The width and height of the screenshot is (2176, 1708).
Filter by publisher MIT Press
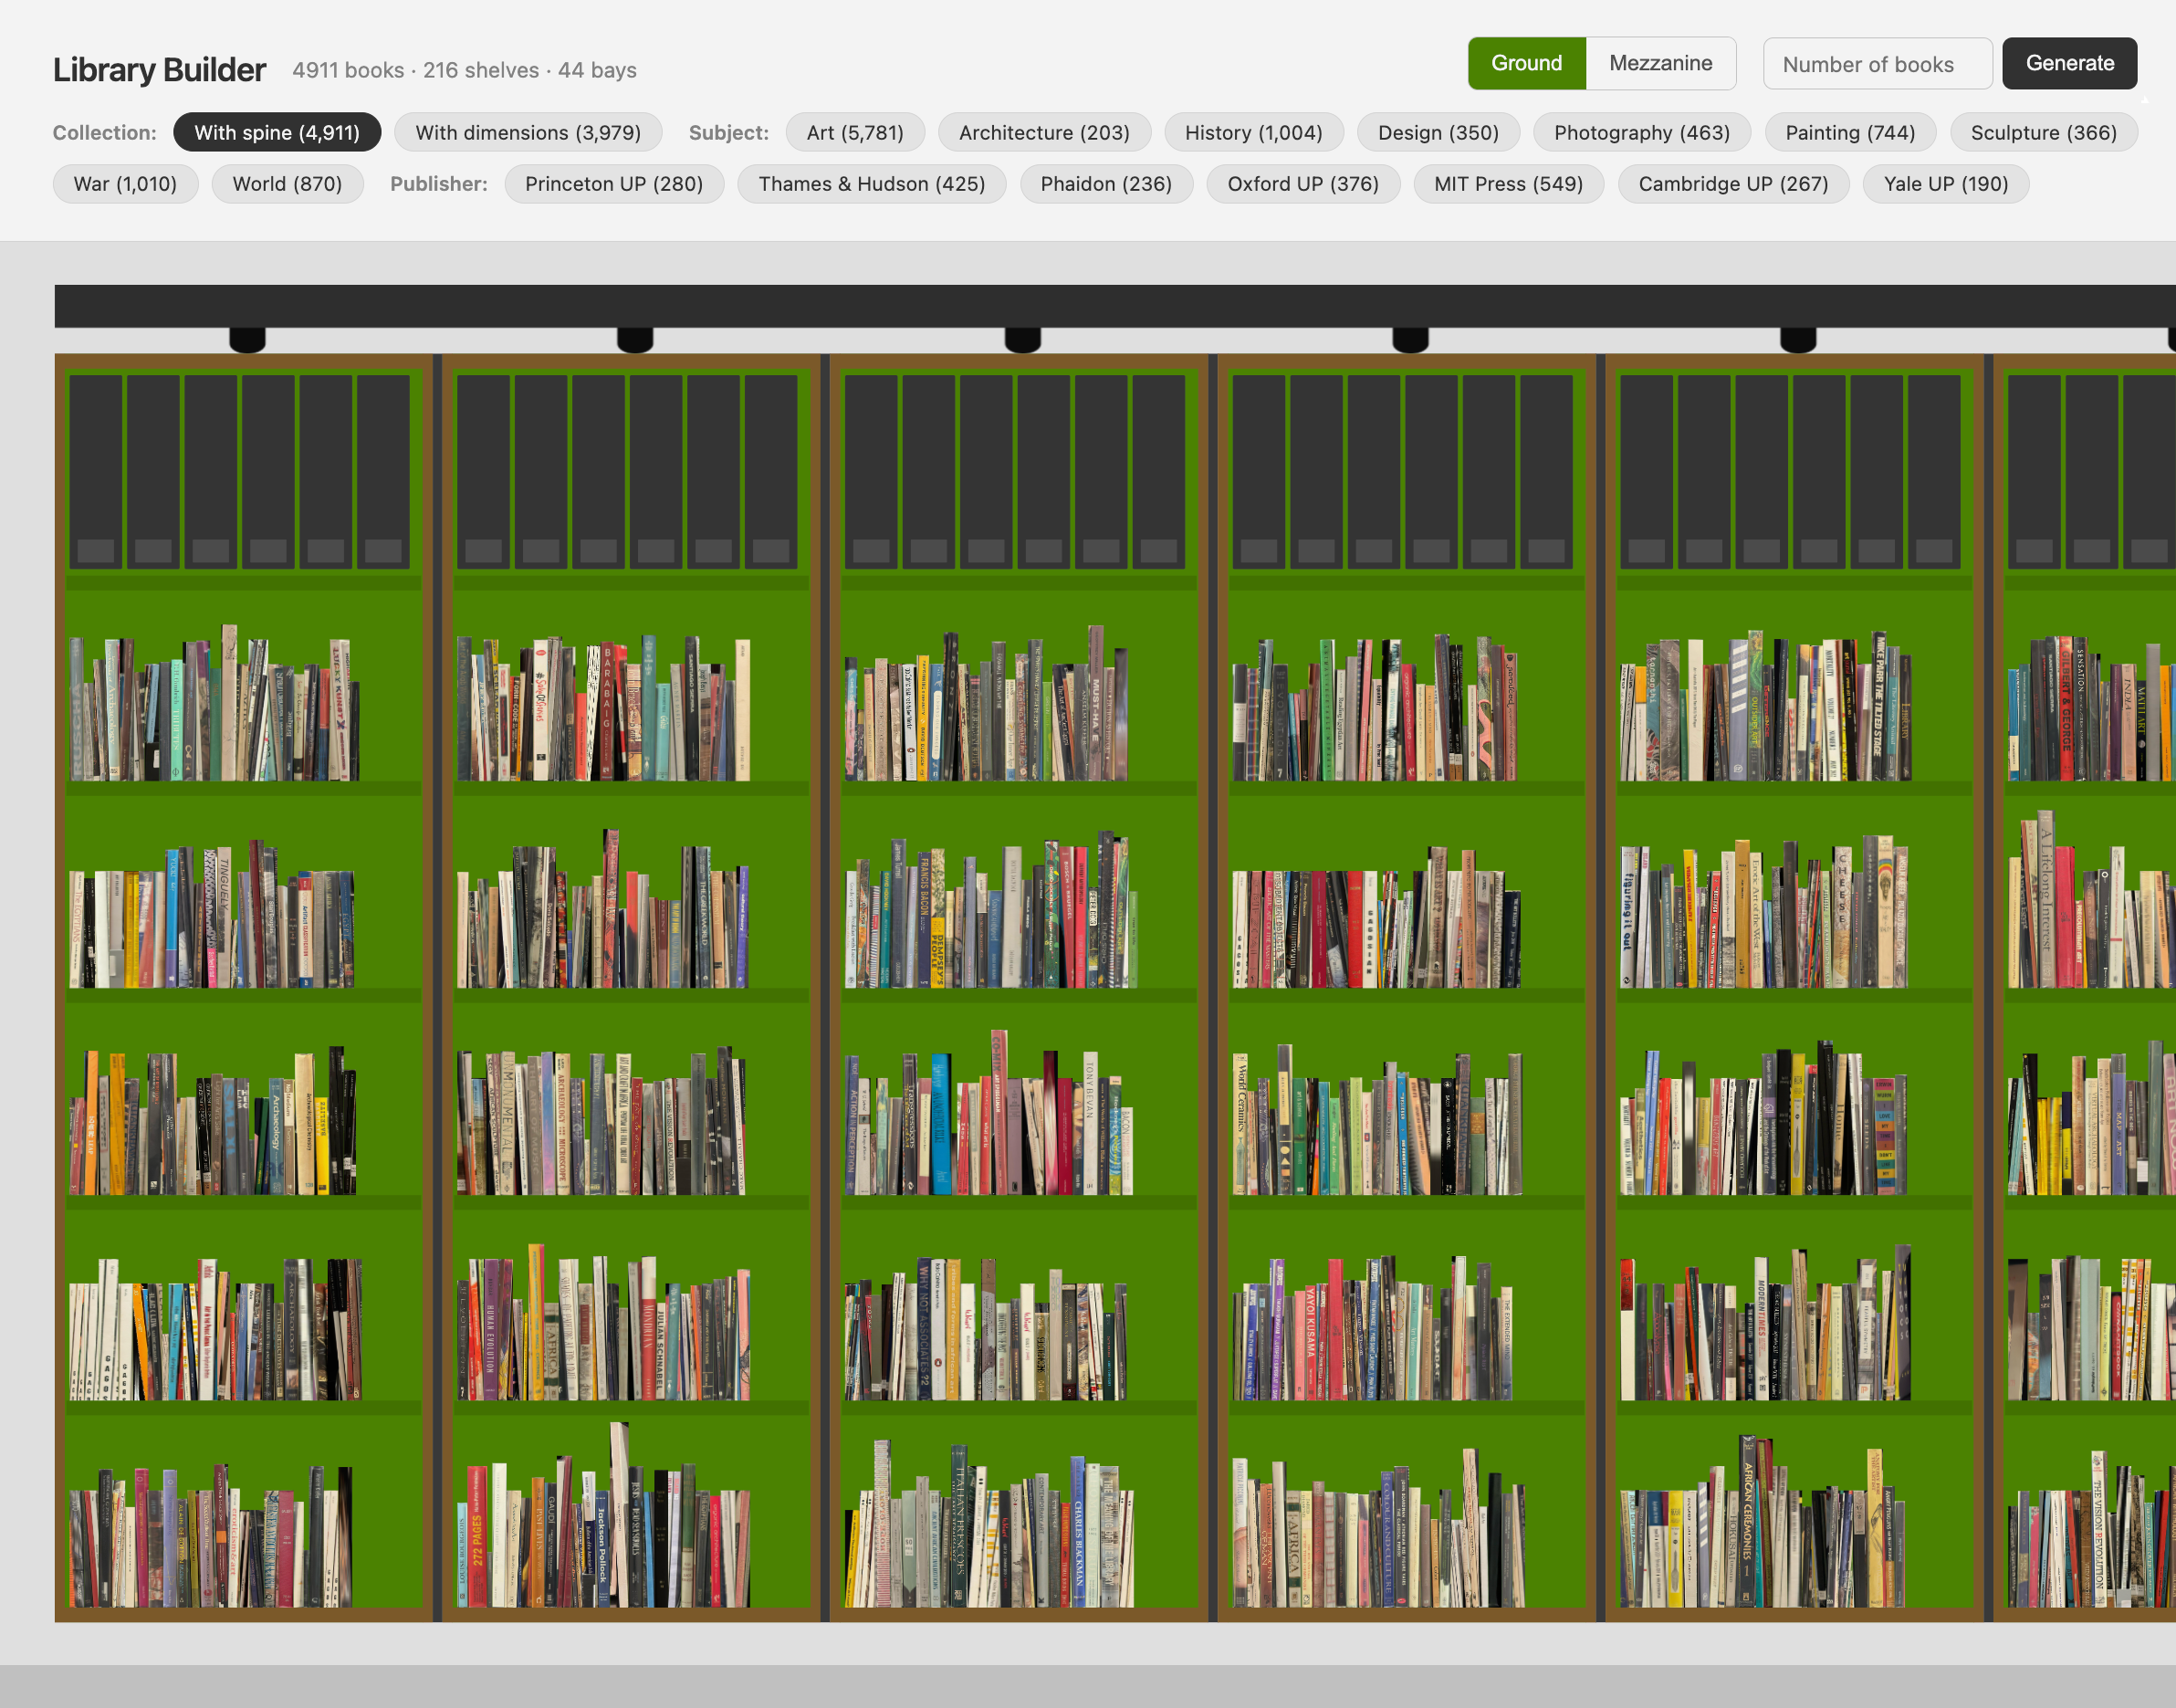pyautogui.click(x=1509, y=184)
